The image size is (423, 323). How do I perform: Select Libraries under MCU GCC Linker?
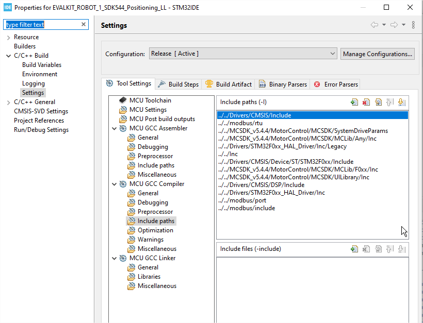149,277
